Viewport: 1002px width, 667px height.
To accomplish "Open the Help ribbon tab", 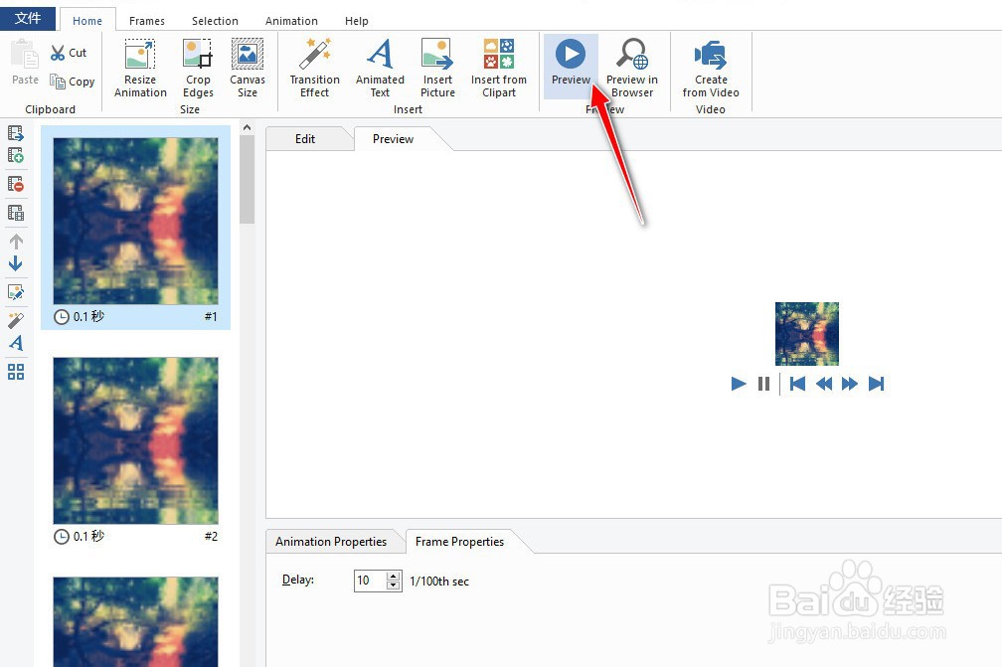I will [x=357, y=21].
